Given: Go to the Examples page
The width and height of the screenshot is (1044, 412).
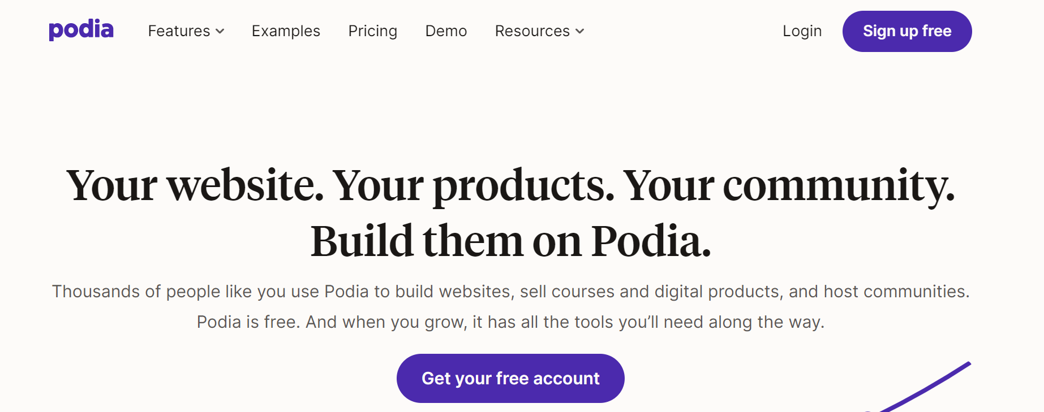Looking at the screenshot, I should 286,31.
